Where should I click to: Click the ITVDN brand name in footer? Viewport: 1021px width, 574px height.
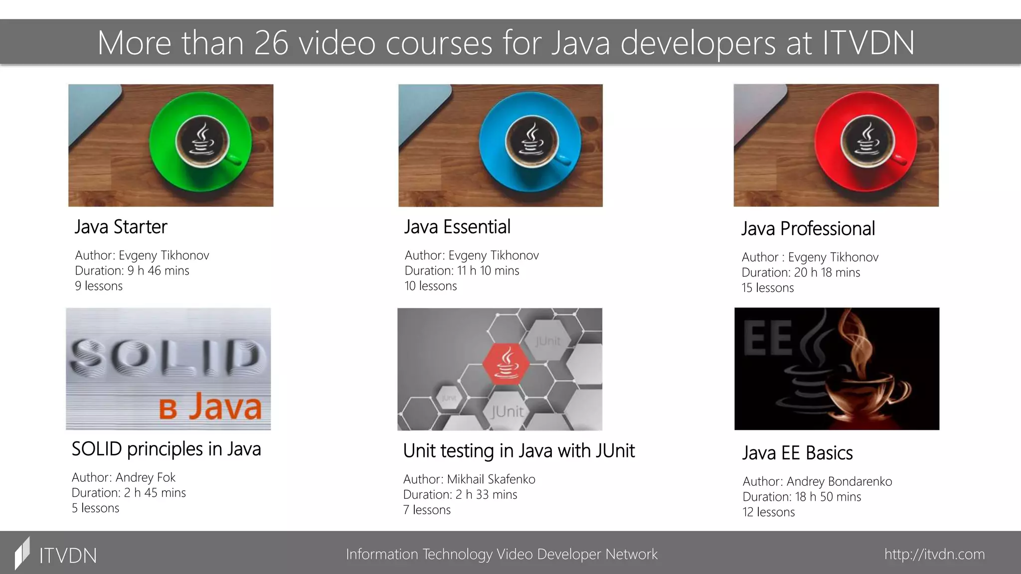[x=68, y=556]
